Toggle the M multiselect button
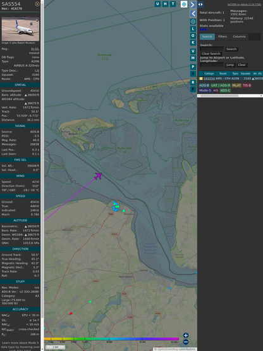The image size is (263, 351). (193, 58)
